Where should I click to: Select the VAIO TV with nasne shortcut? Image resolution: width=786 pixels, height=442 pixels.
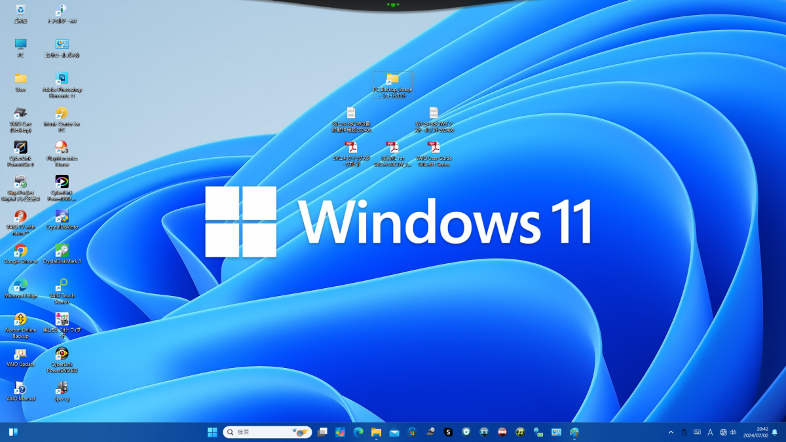pyautogui.click(x=20, y=223)
